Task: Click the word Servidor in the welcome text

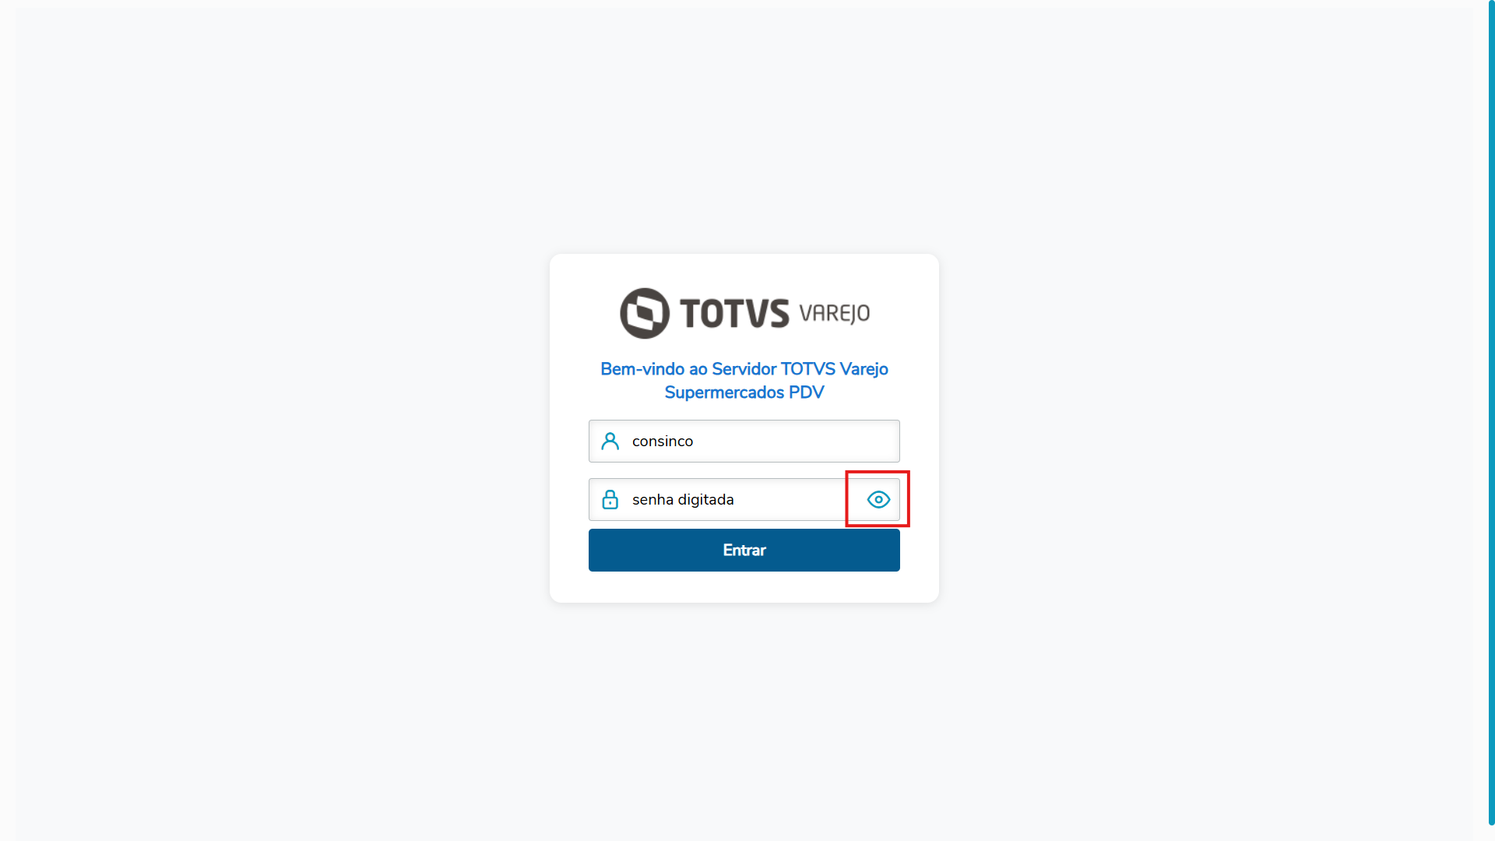Action: [x=744, y=369]
